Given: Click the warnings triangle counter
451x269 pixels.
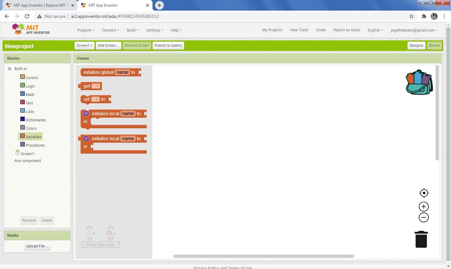Looking at the screenshot, I should (89, 233).
